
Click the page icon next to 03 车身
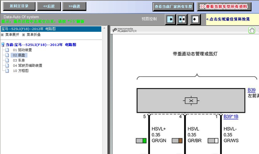pos(7,60)
